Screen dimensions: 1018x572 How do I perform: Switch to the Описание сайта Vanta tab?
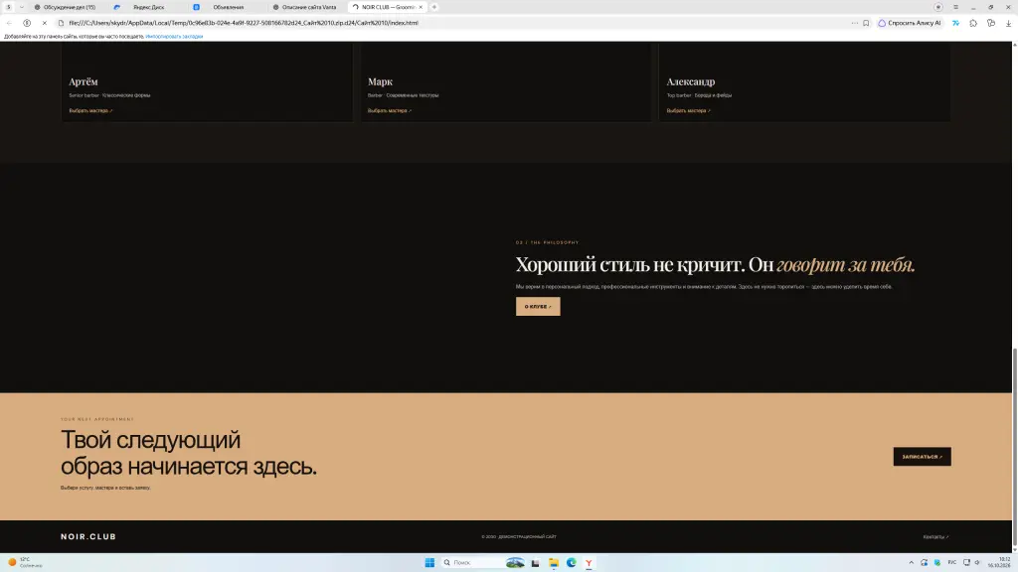[308, 7]
